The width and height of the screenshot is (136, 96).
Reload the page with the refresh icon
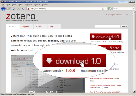[x=14, y=9]
